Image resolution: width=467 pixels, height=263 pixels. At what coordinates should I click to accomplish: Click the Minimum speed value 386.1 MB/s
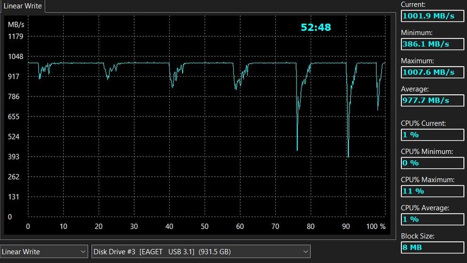[x=432, y=44]
